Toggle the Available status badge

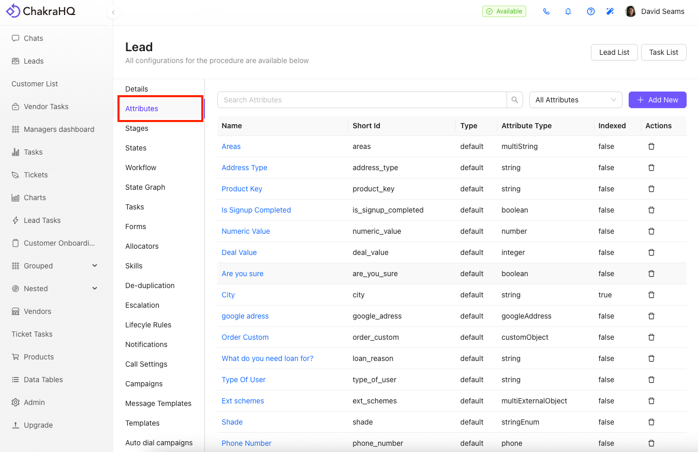point(503,11)
